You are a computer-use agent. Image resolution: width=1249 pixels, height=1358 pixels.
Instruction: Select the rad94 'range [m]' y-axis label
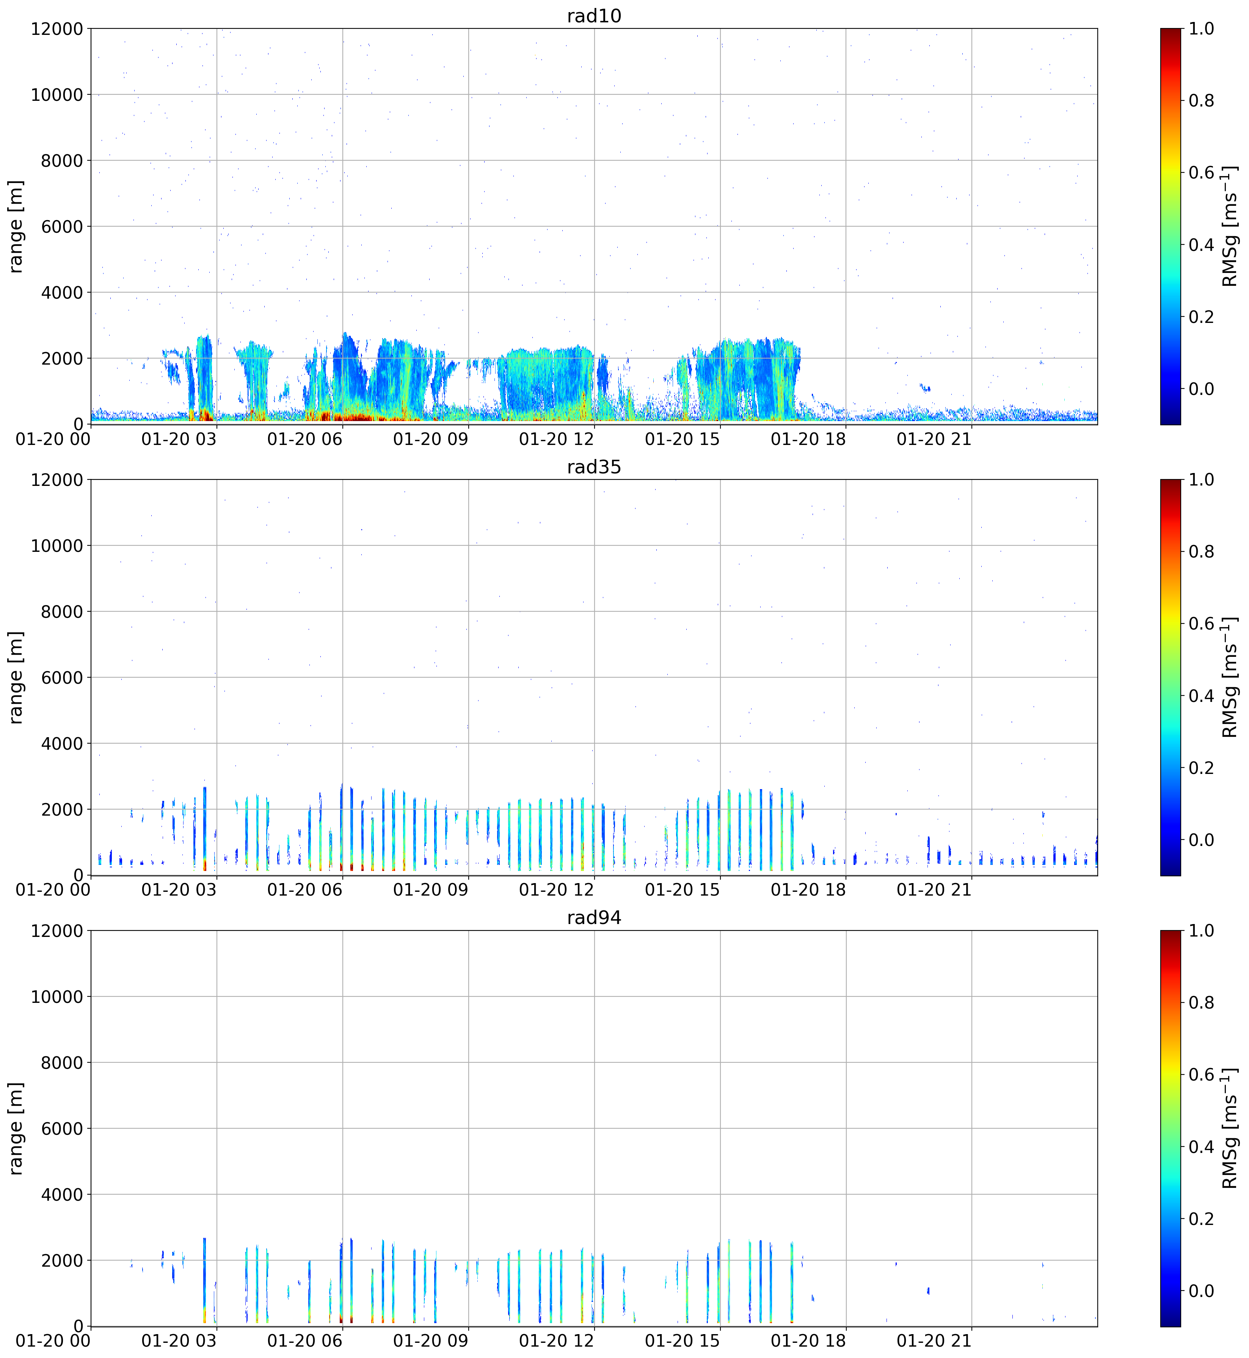tap(16, 1128)
